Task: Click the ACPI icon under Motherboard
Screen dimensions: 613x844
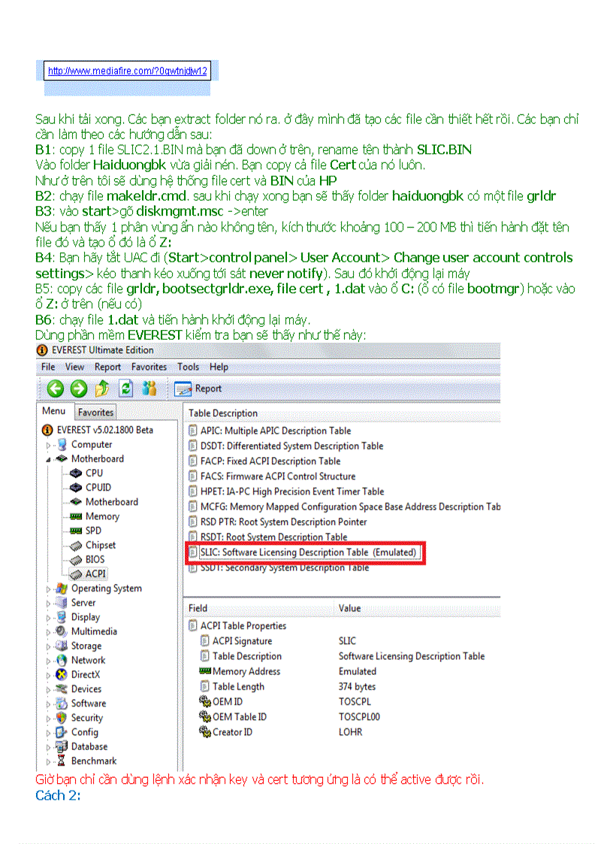Action: 77,573
